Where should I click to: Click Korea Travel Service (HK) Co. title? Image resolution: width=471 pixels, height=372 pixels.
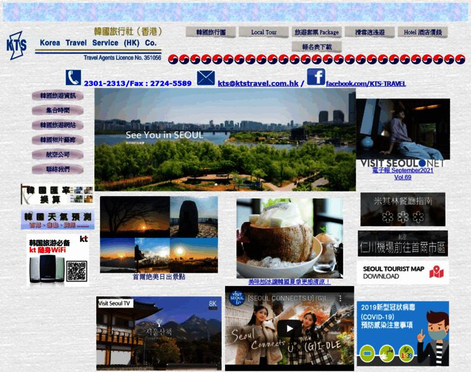pyautogui.click(x=98, y=43)
